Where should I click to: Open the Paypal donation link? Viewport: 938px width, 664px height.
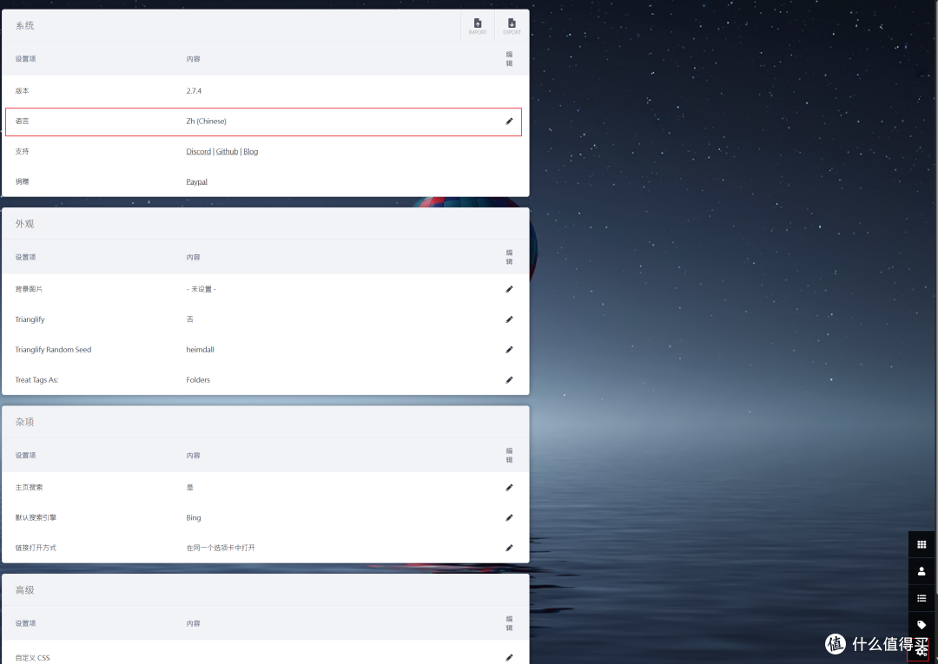tap(197, 181)
